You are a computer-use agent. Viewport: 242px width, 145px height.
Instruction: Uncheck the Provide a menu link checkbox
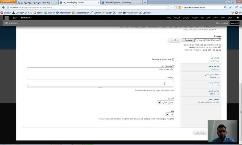173,59
